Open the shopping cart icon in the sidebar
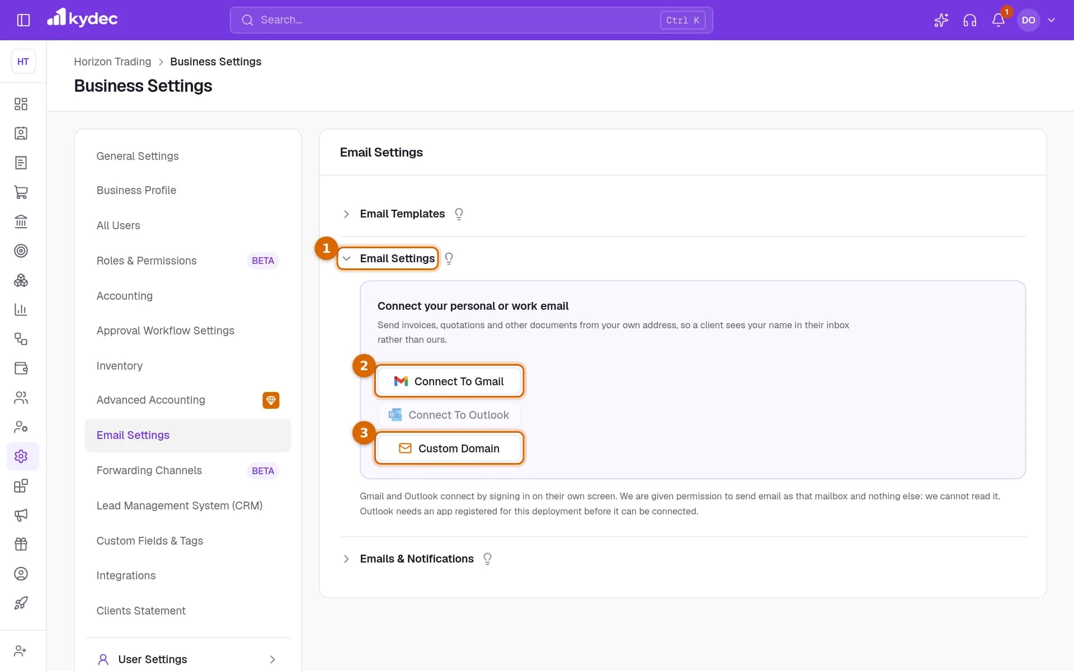The image size is (1074, 671). (x=21, y=192)
